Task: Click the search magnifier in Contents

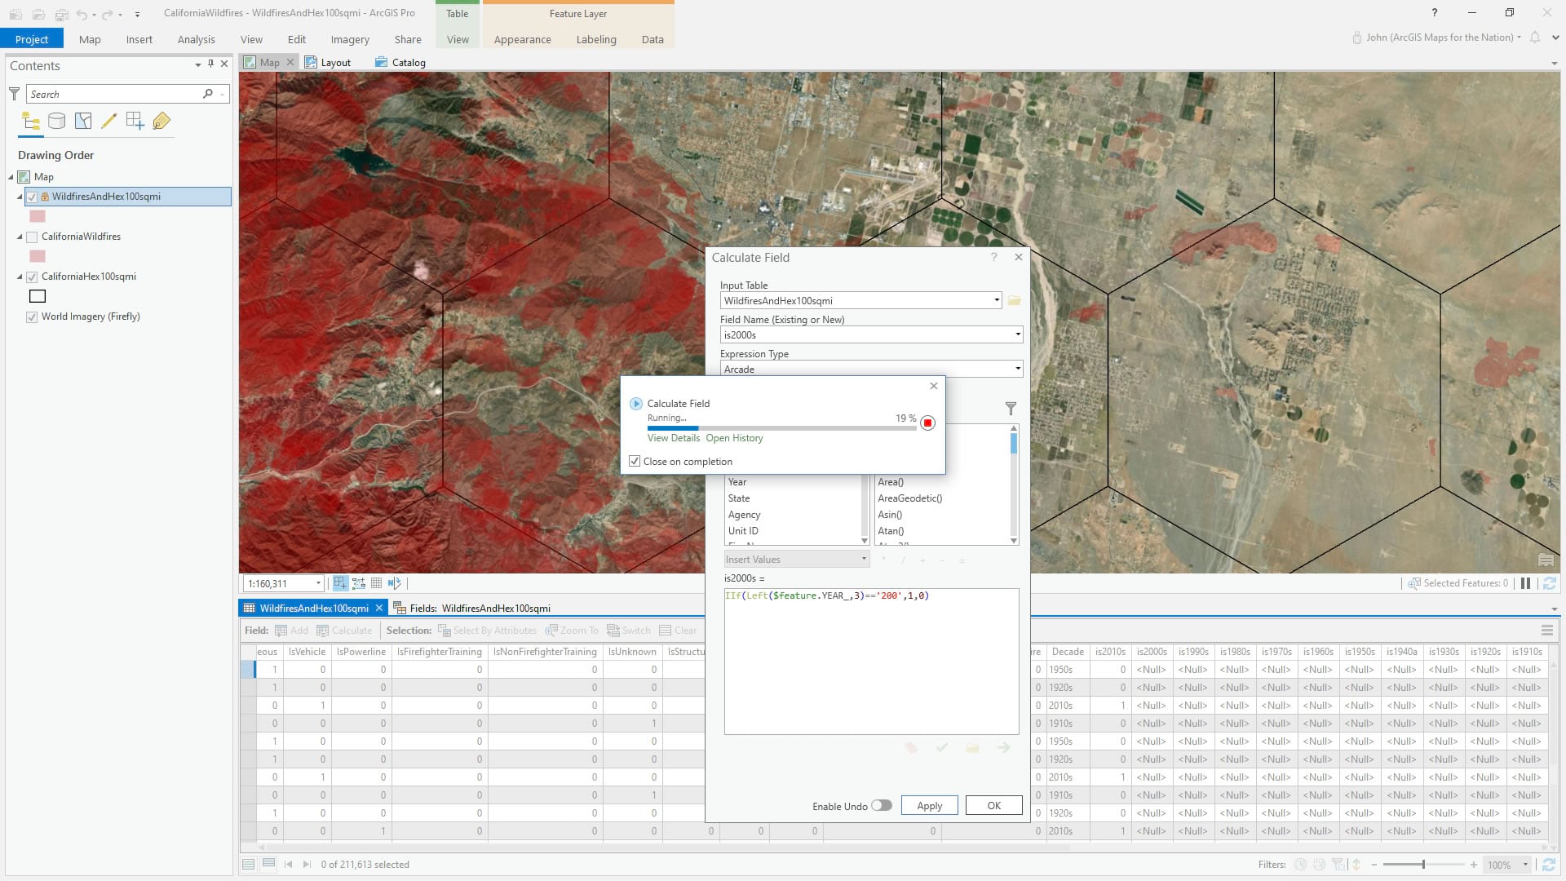Action: coord(208,94)
